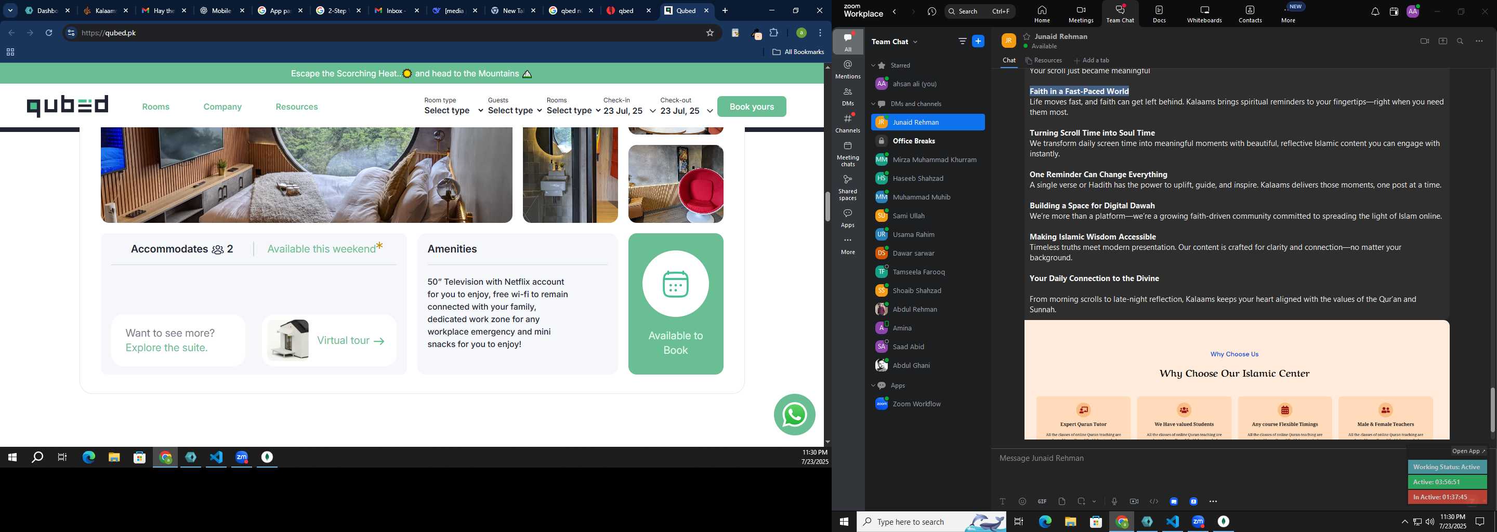Open Check-in date dropdown
This screenshot has width=1497, height=532.
tap(630, 110)
